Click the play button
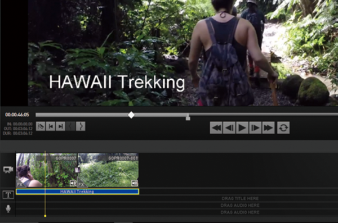The width and height of the screenshot is (338, 223). 242,128
